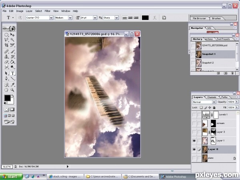Click the zoom percentage field
The height and width of the screenshot is (180, 240).
coord(7,166)
